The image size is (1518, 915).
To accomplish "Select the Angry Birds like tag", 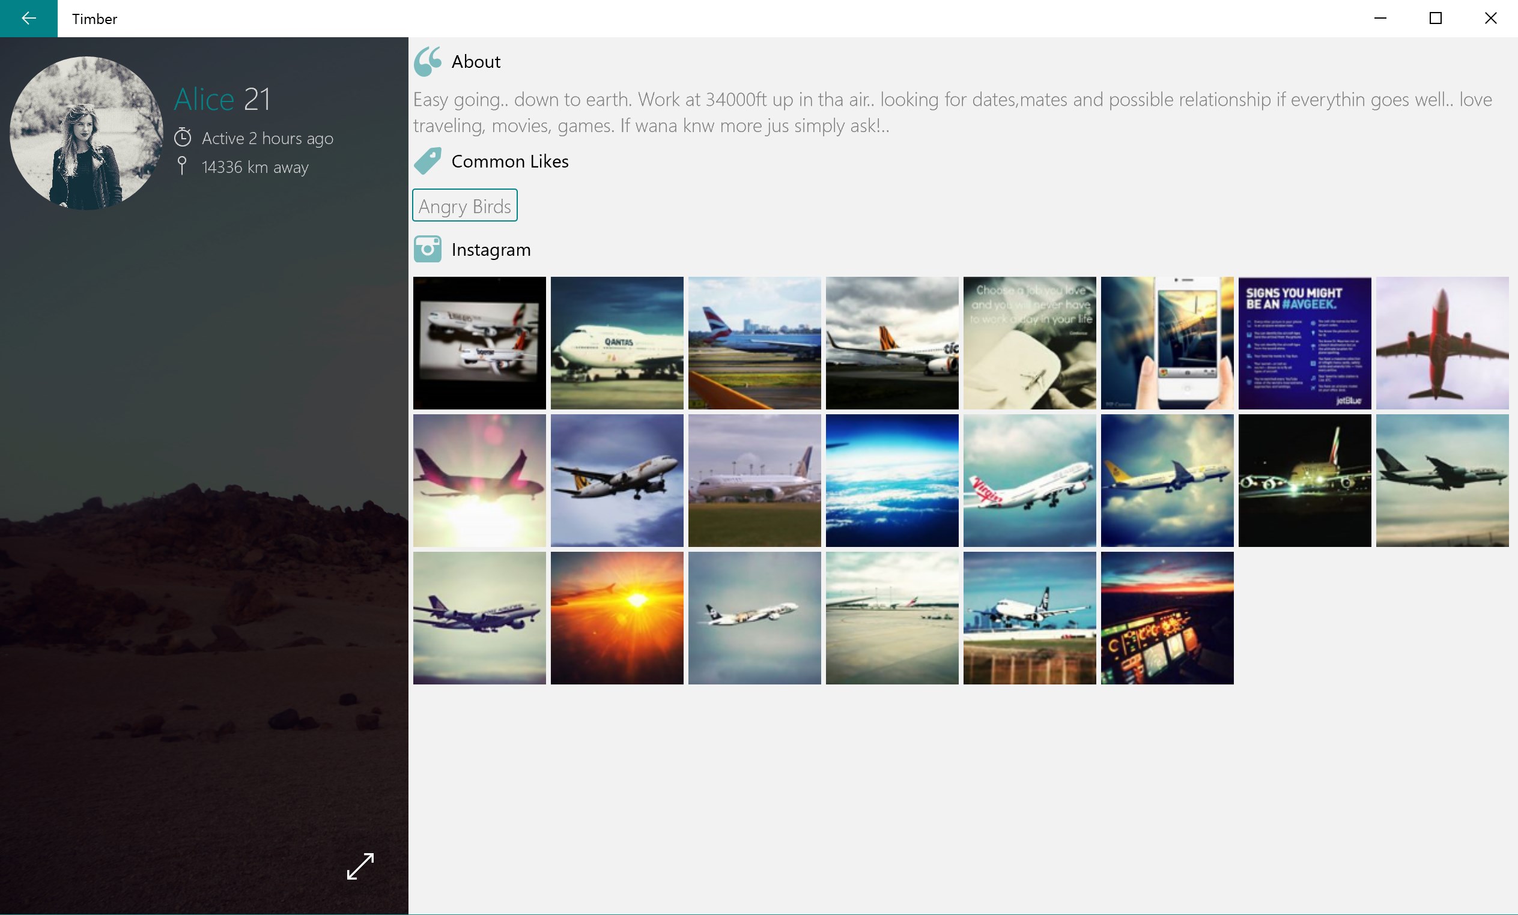I will tap(464, 206).
